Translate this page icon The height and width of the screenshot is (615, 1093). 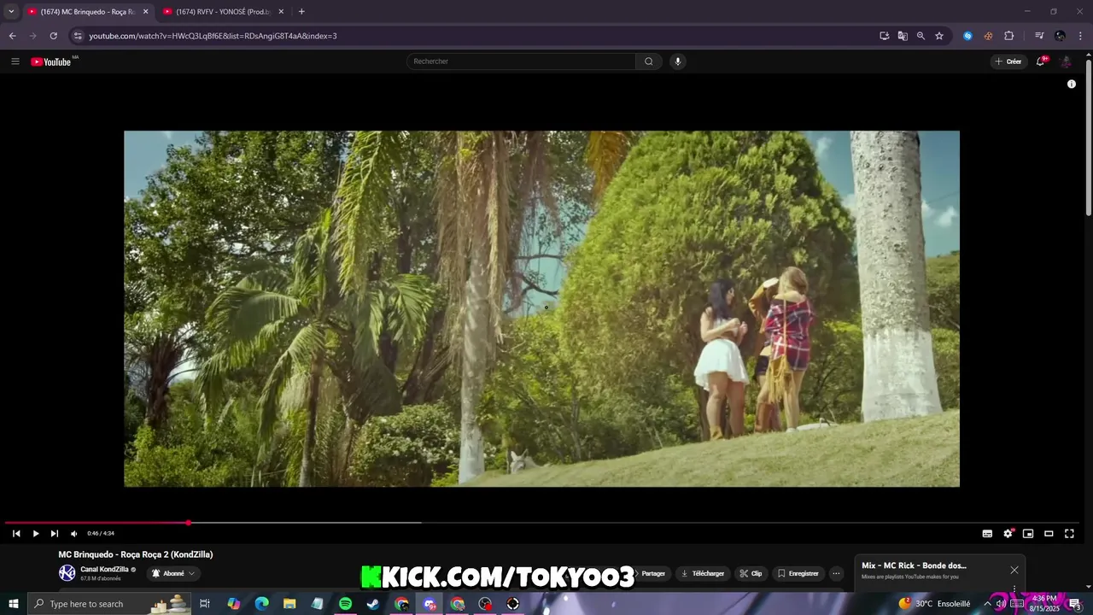(x=903, y=36)
